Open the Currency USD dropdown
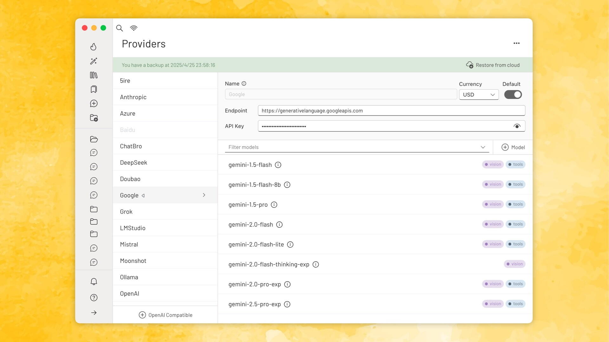The image size is (609, 342). [479, 94]
